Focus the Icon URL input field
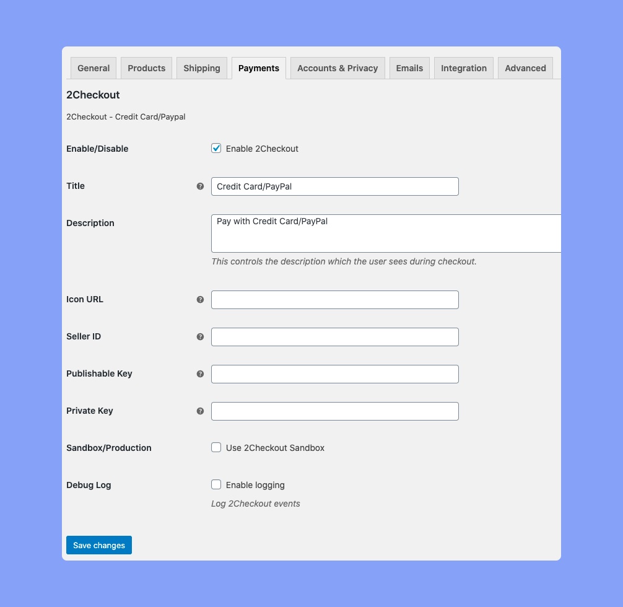 point(335,300)
